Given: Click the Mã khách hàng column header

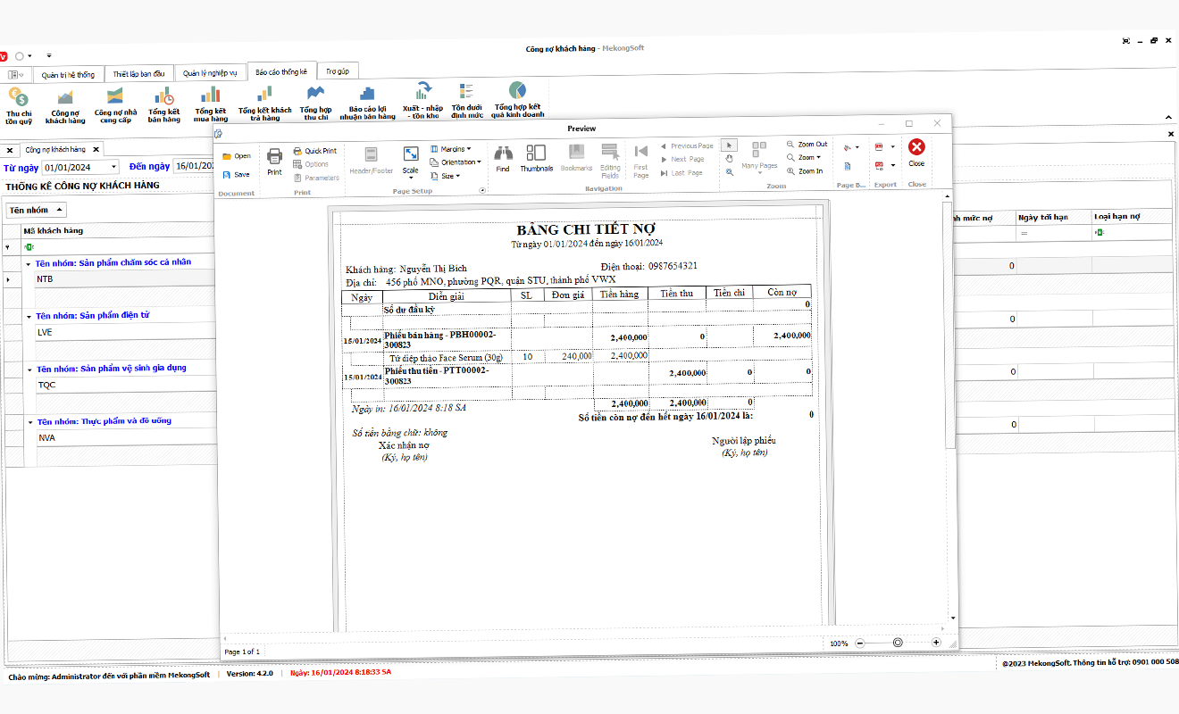Looking at the screenshot, I should pos(118,230).
